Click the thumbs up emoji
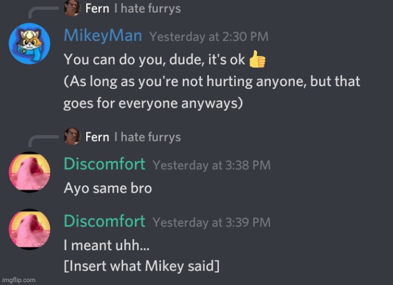 pyautogui.click(x=257, y=59)
